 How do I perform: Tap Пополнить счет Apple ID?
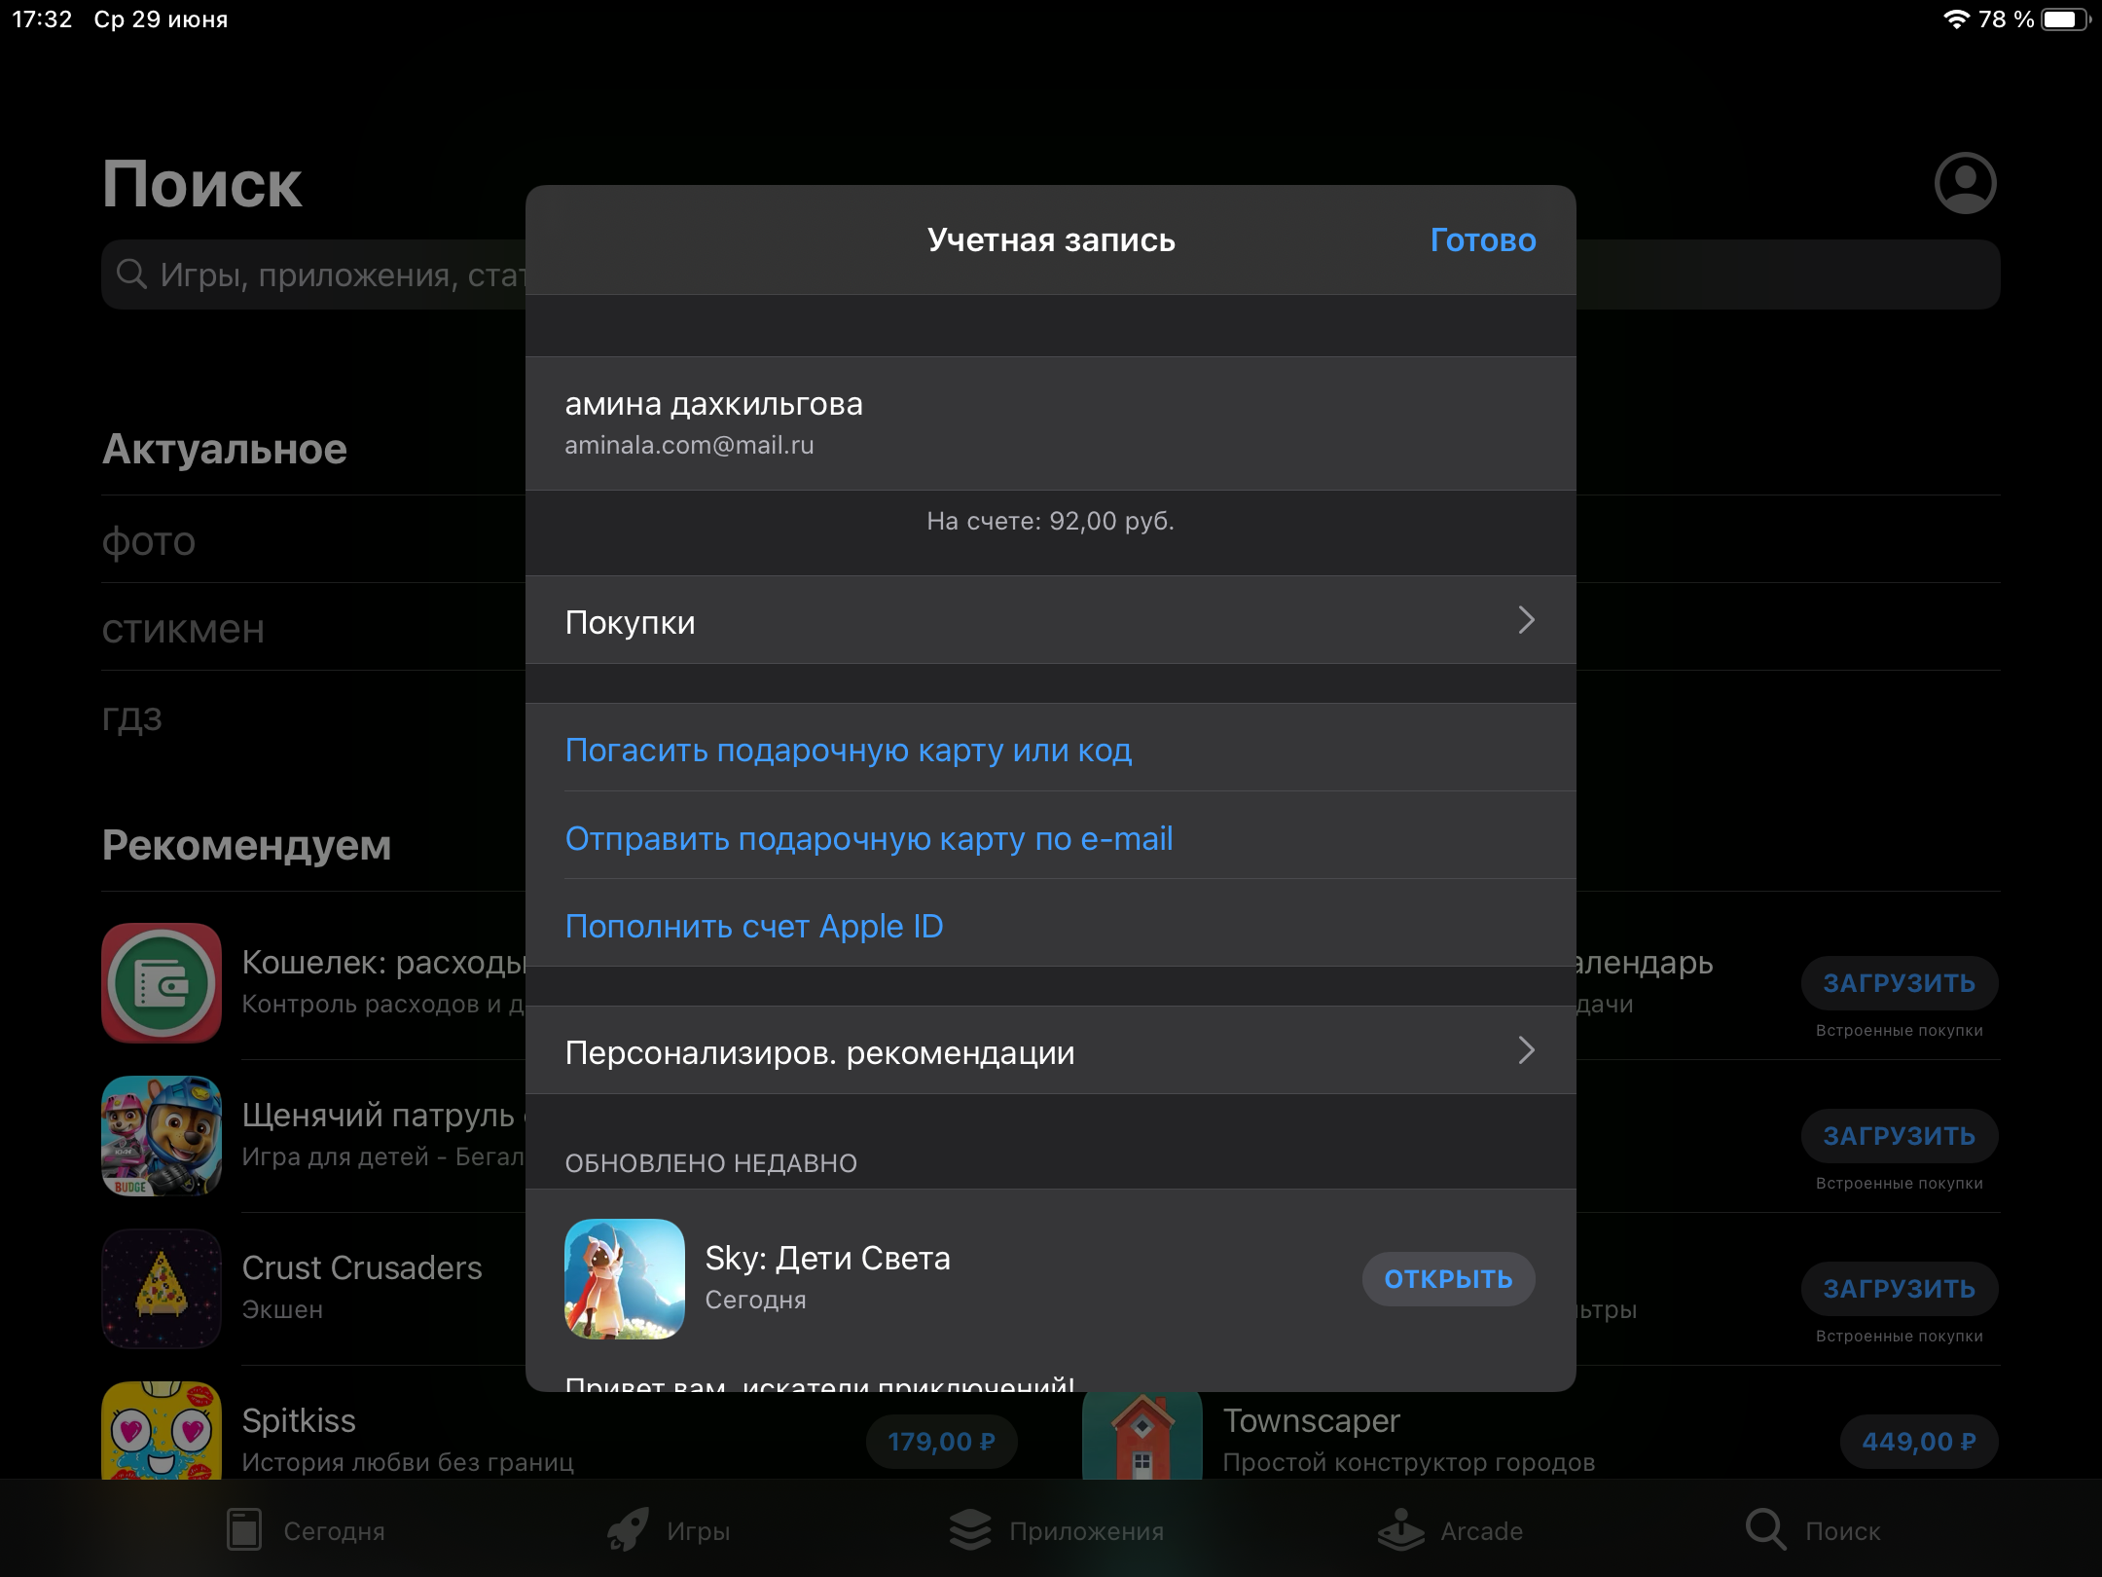pos(754,926)
